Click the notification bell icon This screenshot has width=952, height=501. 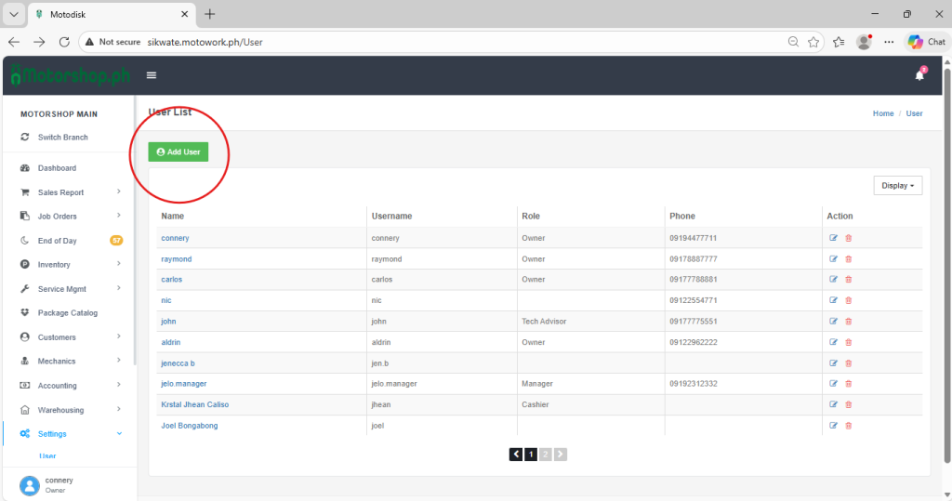pos(919,75)
